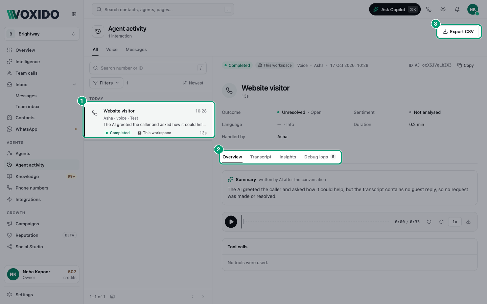Go to the next page of interactions
Screen dimensions: 487x304
click(203, 297)
